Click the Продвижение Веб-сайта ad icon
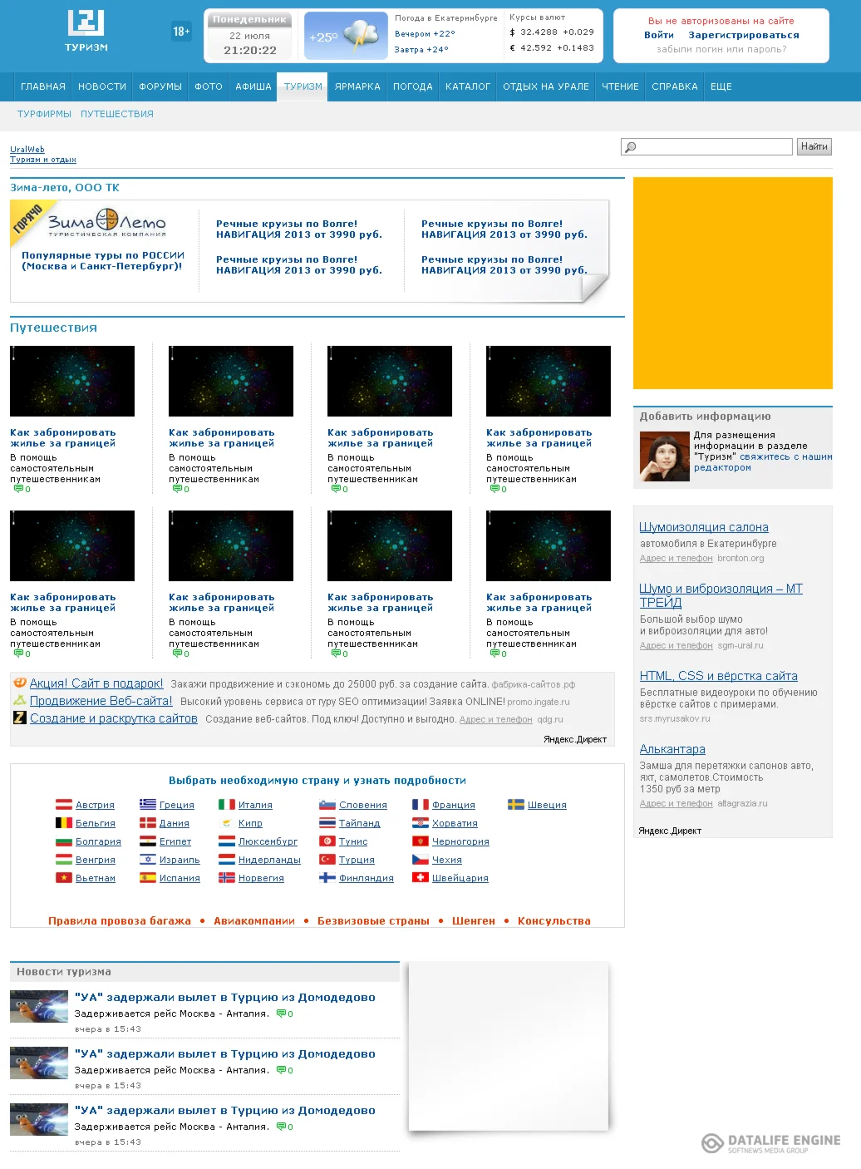Image resolution: width=861 pixels, height=1169 pixels. point(20,701)
